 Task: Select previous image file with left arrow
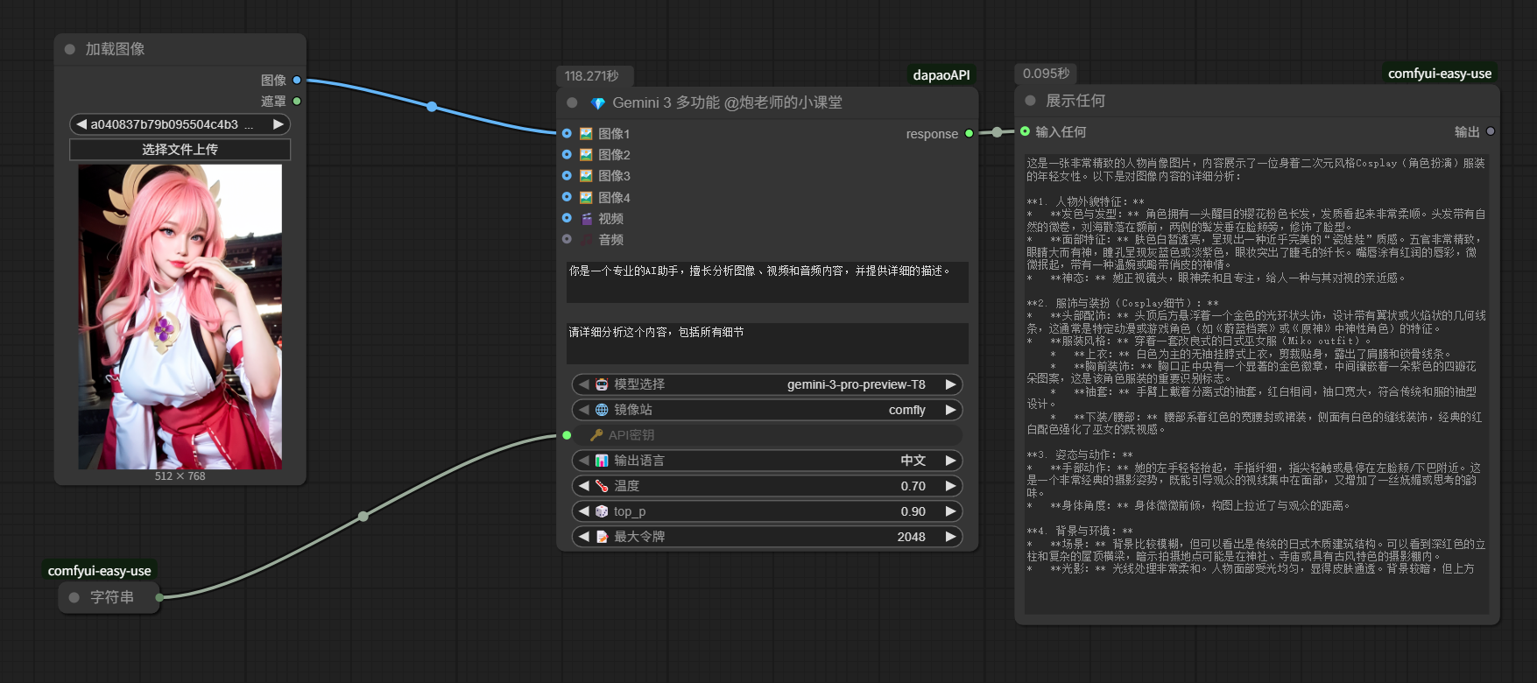point(81,124)
